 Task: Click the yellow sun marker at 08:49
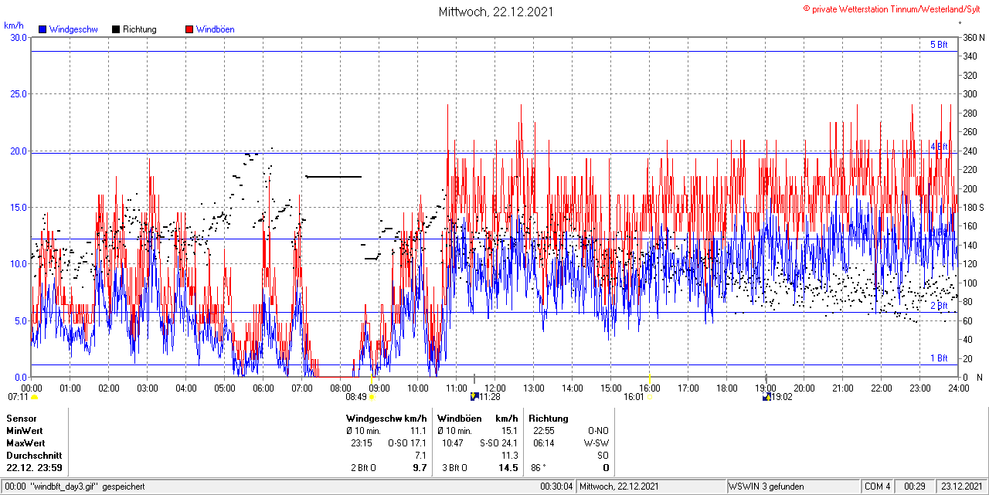[x=372, y=397]
